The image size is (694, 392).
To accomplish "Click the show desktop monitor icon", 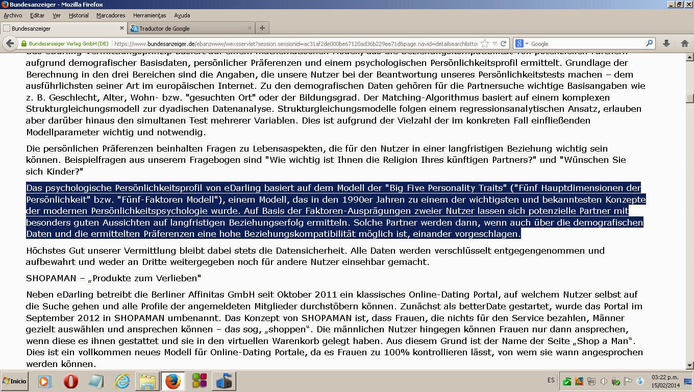I will pyautogui.click(x=687, y=381).
